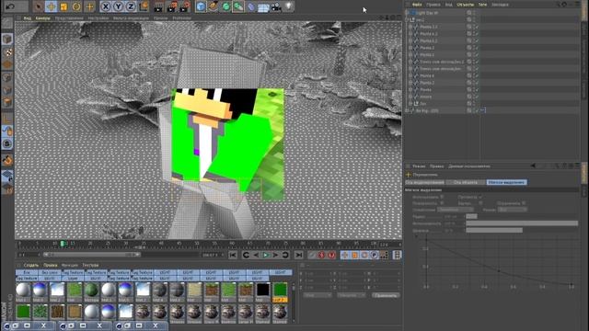Click the Применить apply button
The image size is (589, 331).
[386, 295]
